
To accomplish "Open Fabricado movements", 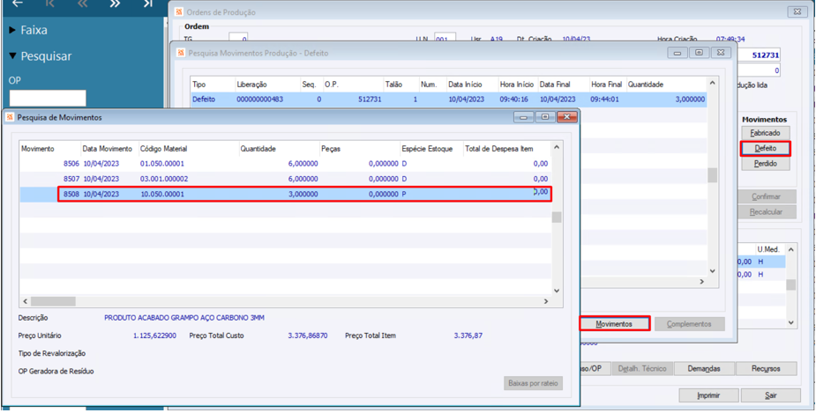I will pos(765,133).
